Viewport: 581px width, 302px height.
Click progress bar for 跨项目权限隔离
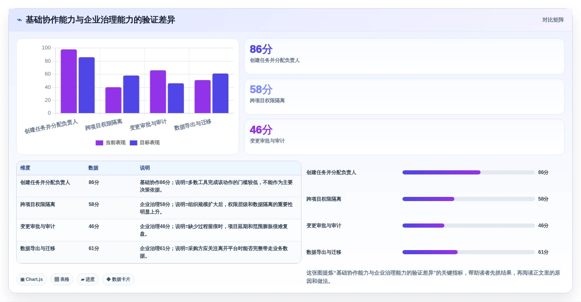pos(468,199)
